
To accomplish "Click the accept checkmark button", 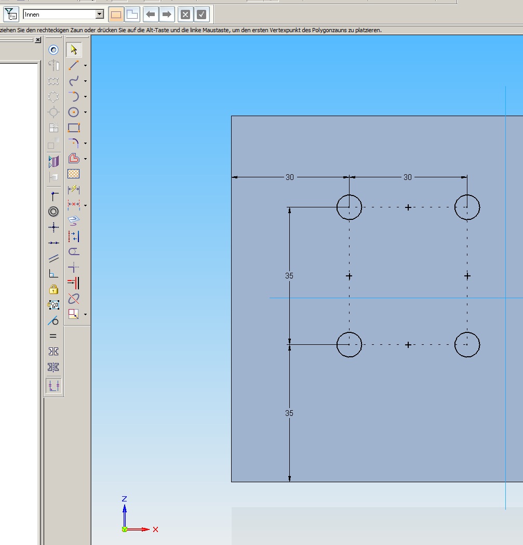I will pyautogui.click(x=202, y=15).
